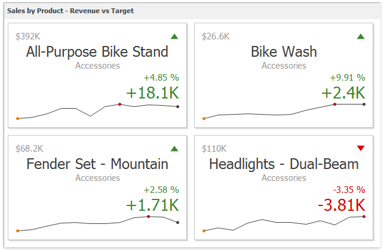
Task: Click red peak dot on All-Purpose Bike Stand sparkline
Action: 120,105
